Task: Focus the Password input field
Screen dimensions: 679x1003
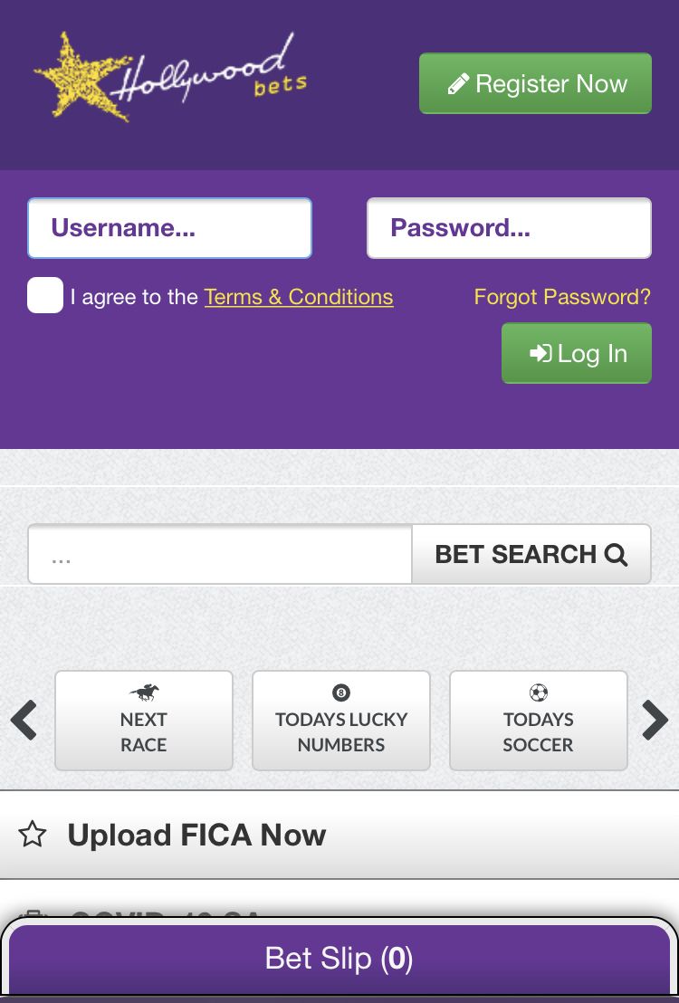Action: point(509,228)
